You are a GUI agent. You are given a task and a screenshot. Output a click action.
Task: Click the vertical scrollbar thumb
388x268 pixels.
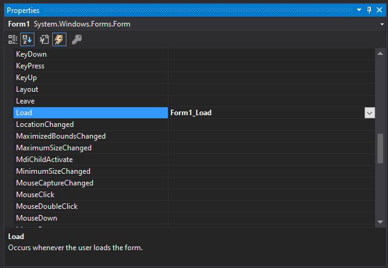coord(380,147)
